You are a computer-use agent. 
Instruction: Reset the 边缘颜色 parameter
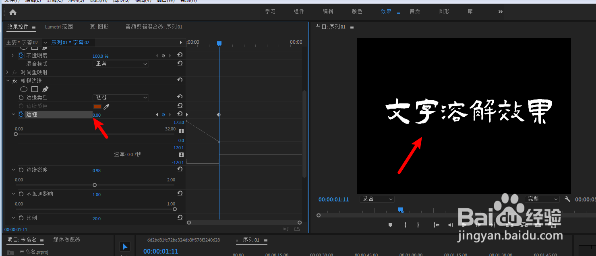tap(180, 106)
